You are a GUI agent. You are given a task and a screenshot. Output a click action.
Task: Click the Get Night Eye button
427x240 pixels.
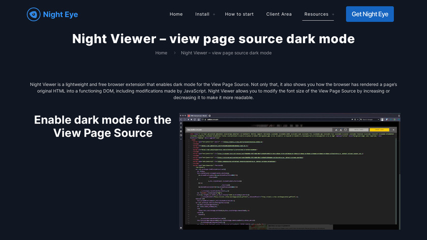[x=370, y=14]
